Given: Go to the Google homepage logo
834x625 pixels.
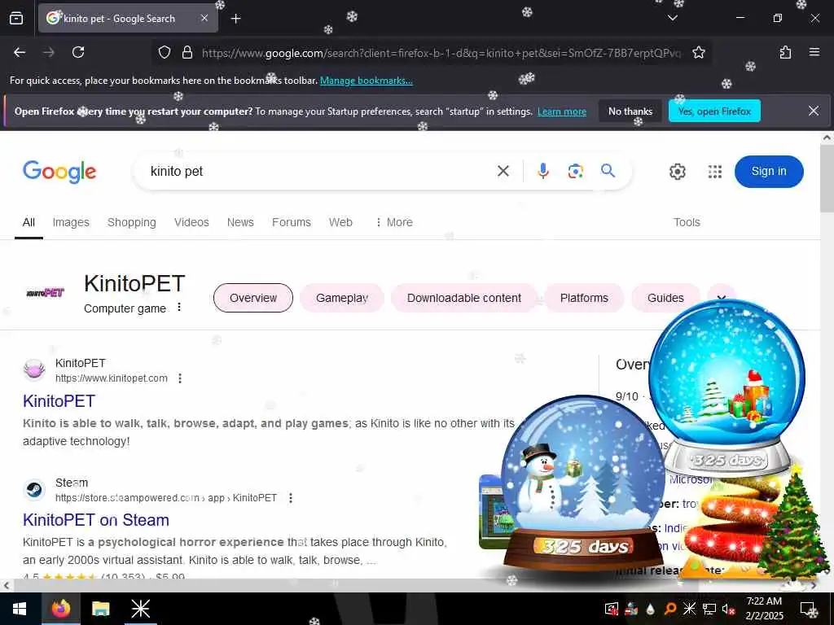Looking at the screenshot, I should click(x=59, y=171).
